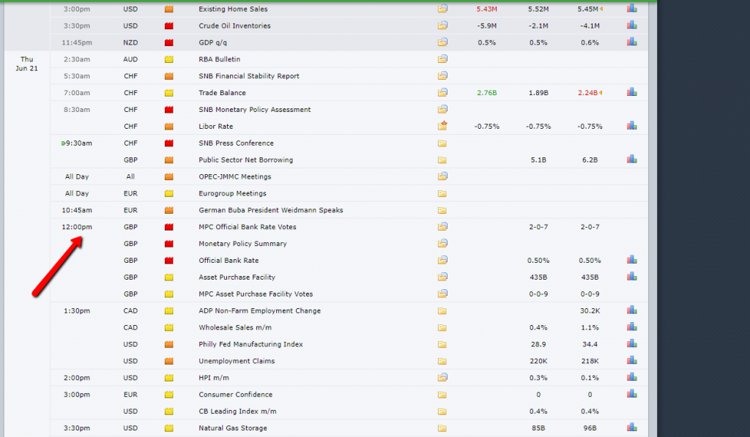The height and width of the screenshot is (437, 750).
Task: Click the 9:30am upcoming time entry
Action: 77,143
